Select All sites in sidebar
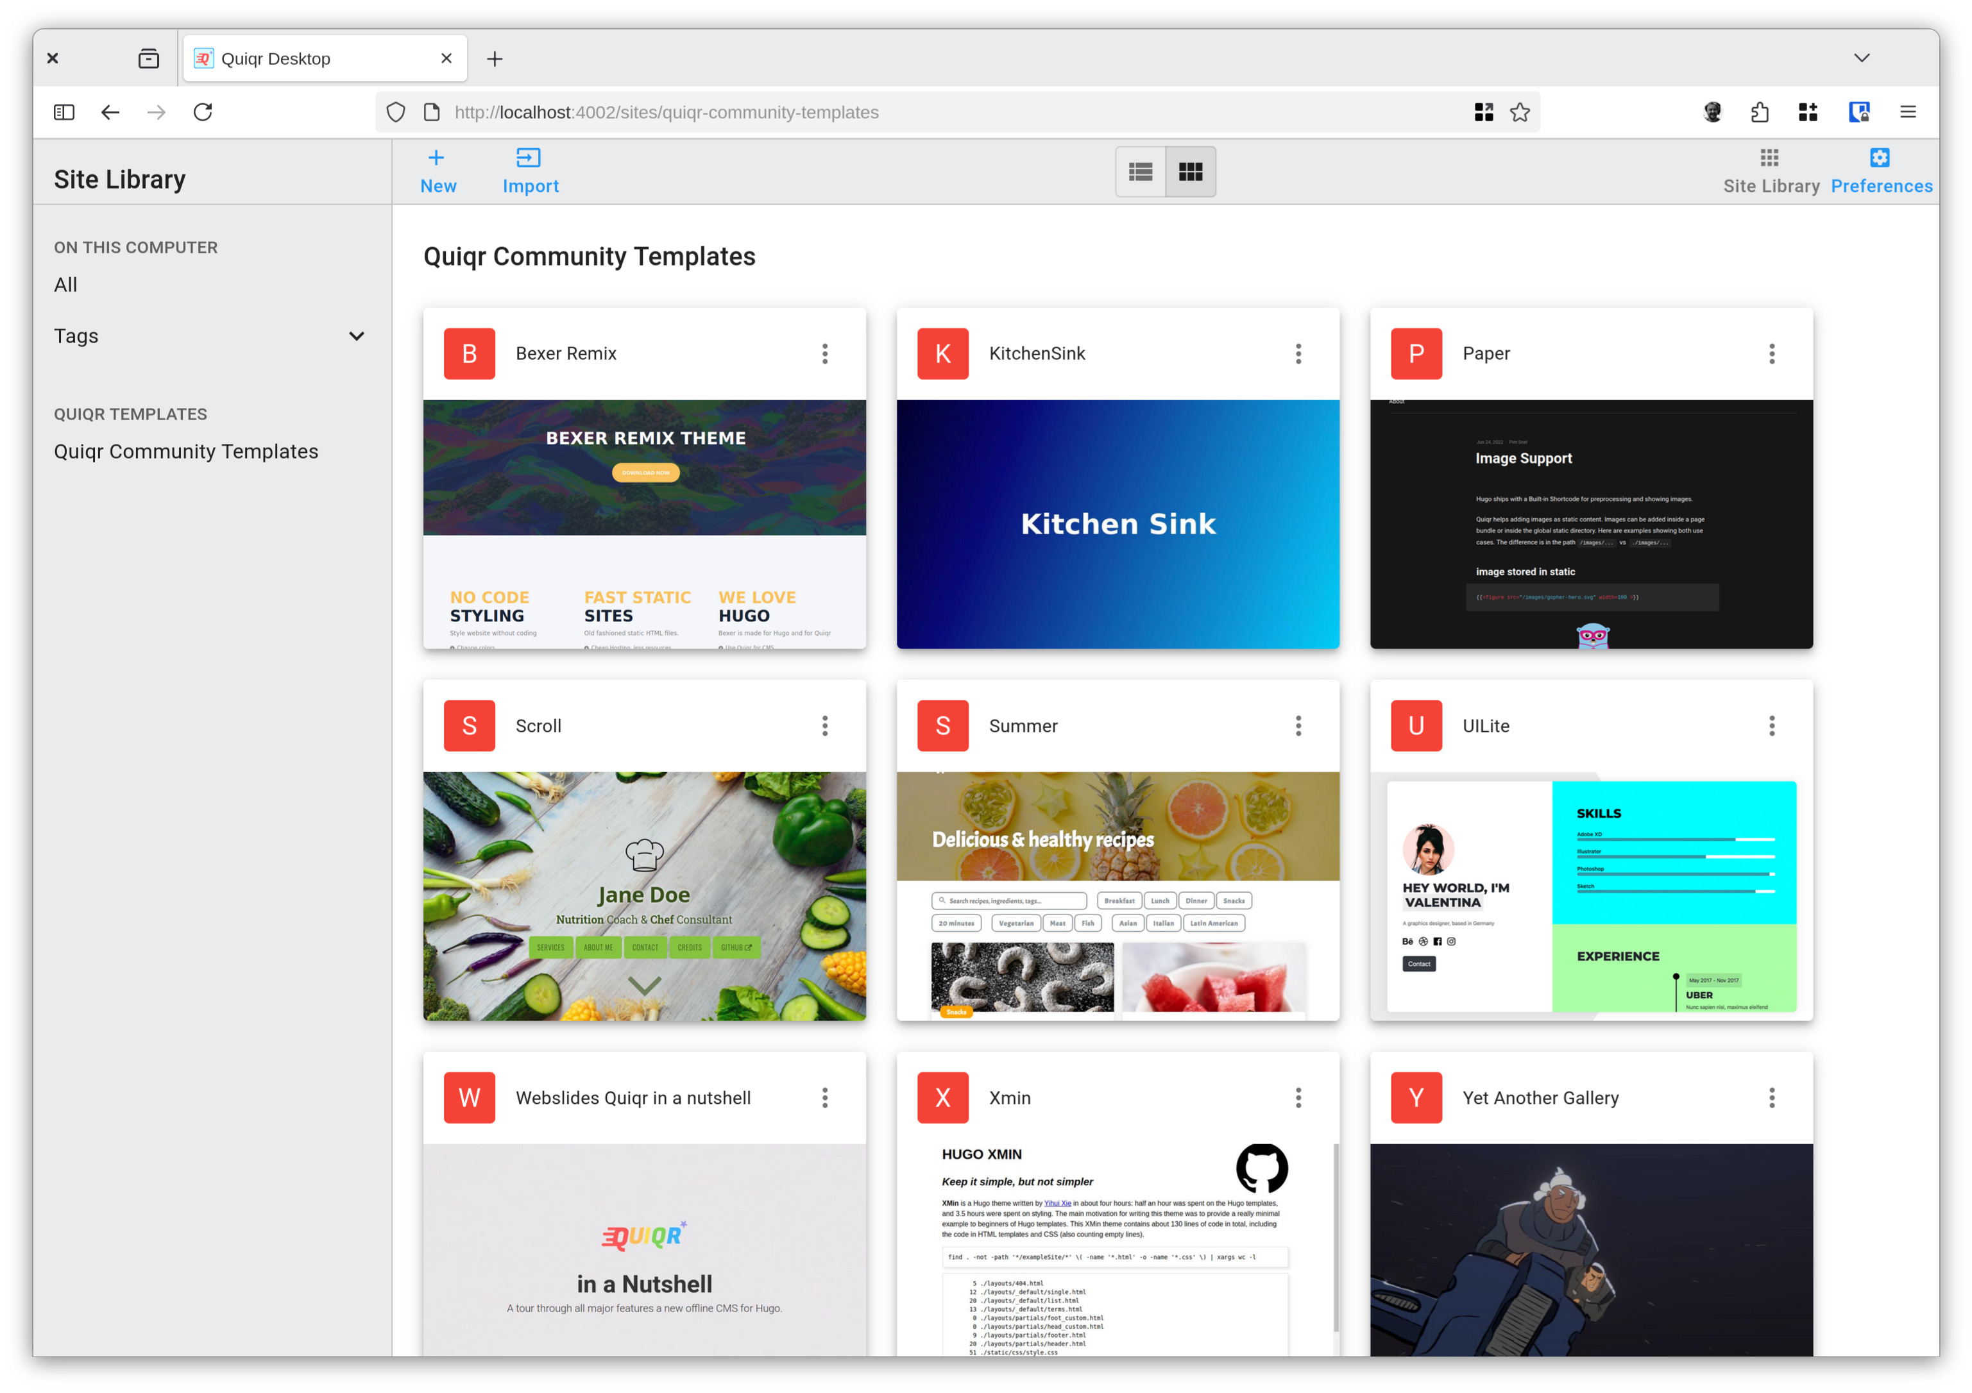 65,285
